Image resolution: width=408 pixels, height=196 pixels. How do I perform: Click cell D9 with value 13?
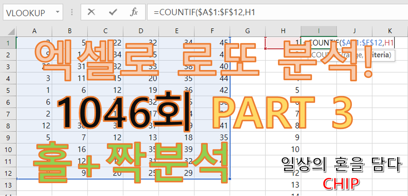(x=141, y=137)
